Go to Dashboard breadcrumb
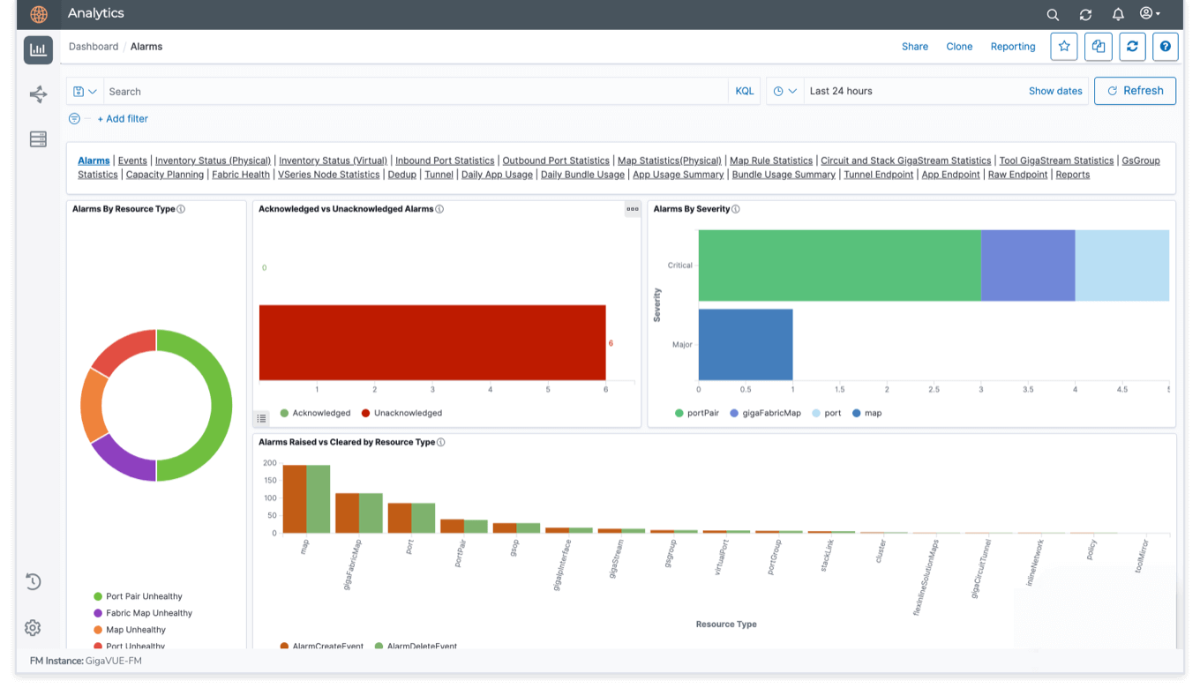This screenshot has height=688, width=1200. [x=94, y=47]
